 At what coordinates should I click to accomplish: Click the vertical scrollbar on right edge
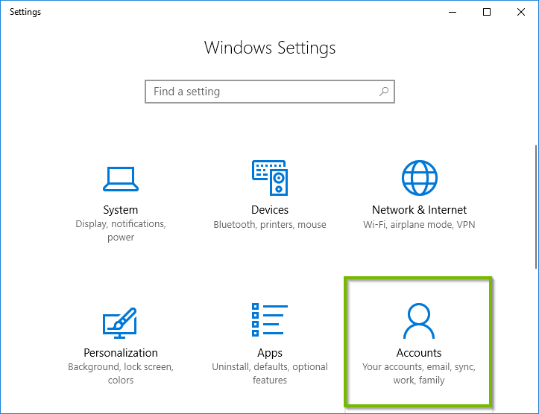coord(535,208)
